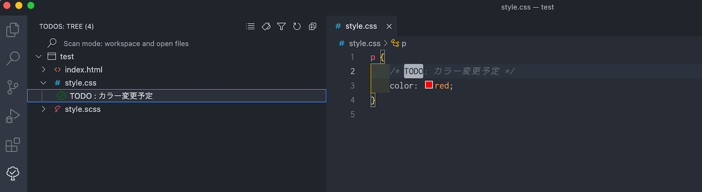
Task: Click the closing brace on line 4
Action: pyautogui.click(x=373, y=100)
